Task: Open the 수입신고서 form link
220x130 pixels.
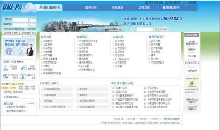Action: (x=121, y=92)
